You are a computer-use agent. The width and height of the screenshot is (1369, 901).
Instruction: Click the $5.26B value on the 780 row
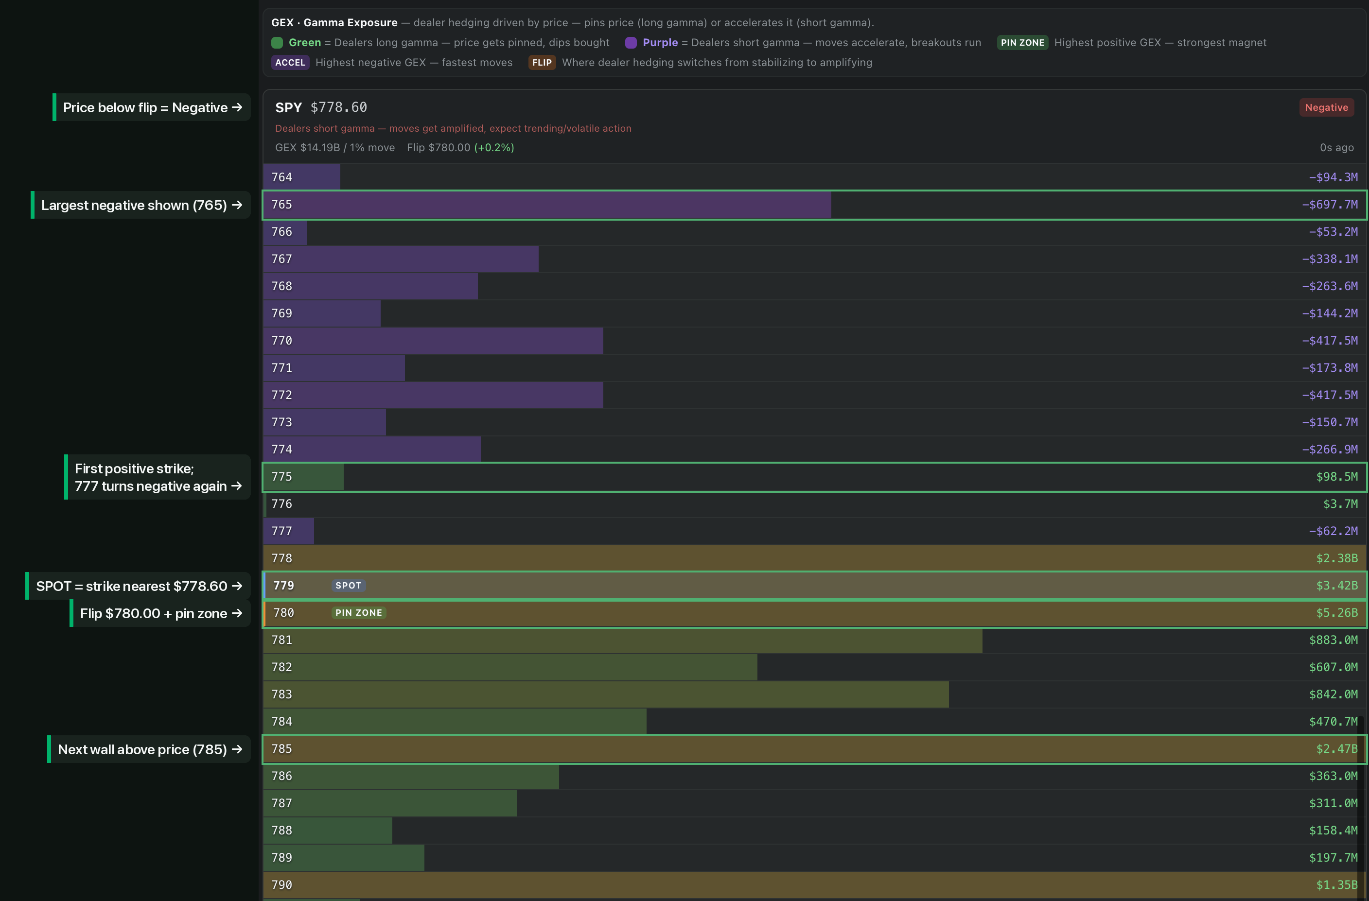[1337, 613]
